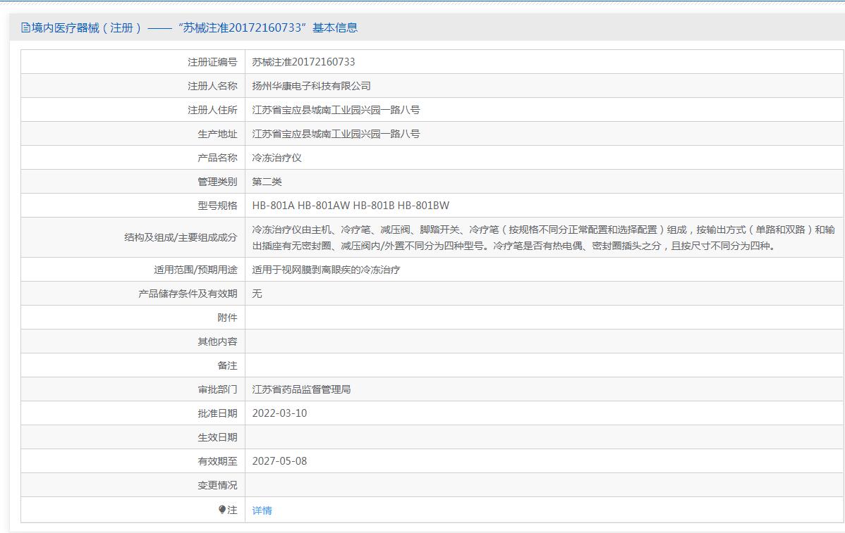The width and height of the screenshot is (845, 533).
Task: Open the 详情 link
Action: (x=262, y=510)
